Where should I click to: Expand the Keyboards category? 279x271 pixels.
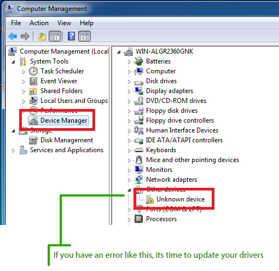[129, 151]
